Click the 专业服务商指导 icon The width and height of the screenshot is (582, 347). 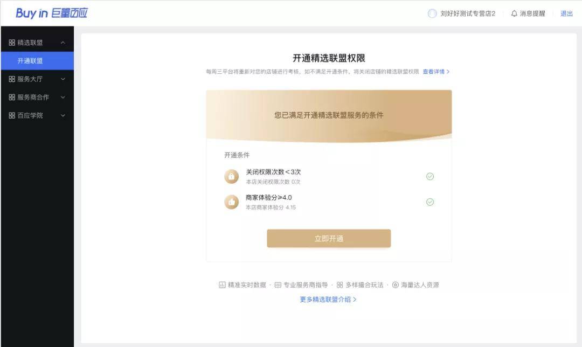pos(278,285)
